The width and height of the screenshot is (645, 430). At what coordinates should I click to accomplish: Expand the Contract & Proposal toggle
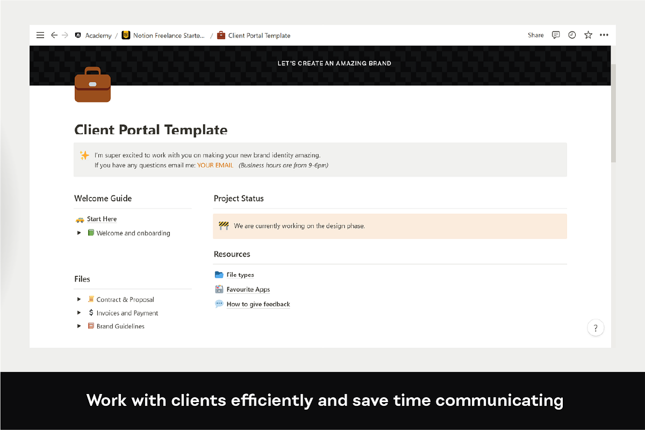pyautogui.click(x=79, y=299)
